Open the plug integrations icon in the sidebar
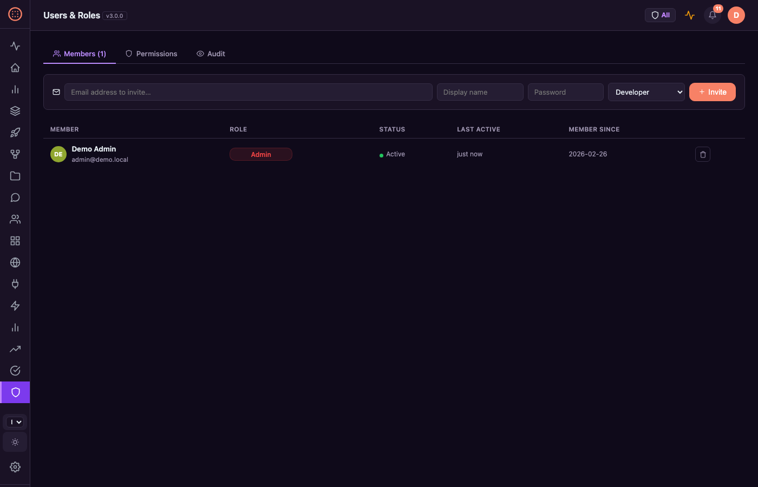This screenshot has height=487, width=758. tap(15, 284)
